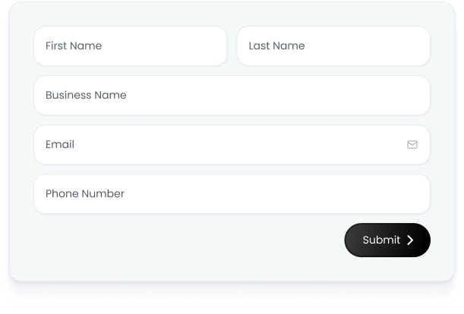Click the envelope icon in Email field
The width and height of the screenshot is (464, 314).
[x=412, y=144]
